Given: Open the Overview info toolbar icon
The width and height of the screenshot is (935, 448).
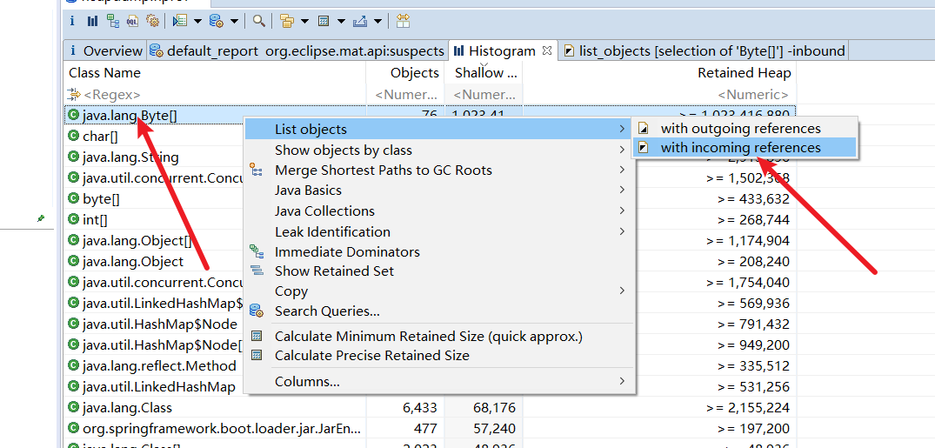Looking at the screenshot, I should [72, 20].
